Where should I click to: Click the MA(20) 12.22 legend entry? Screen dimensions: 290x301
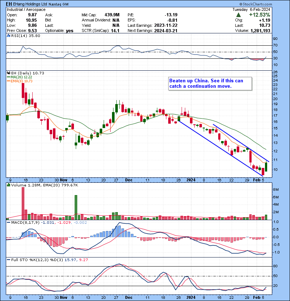pos(19,77)
